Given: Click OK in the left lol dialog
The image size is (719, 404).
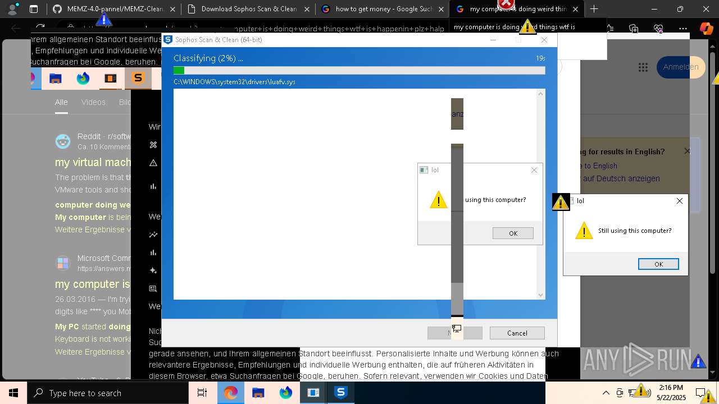Looking at the screenshot, I should 513,233.
